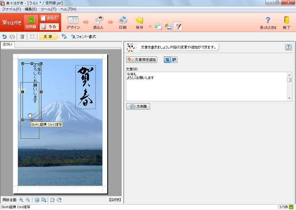Screen dimensions: 296x210
Task: Switch to うら back side
Action: (x=49, y=26)
